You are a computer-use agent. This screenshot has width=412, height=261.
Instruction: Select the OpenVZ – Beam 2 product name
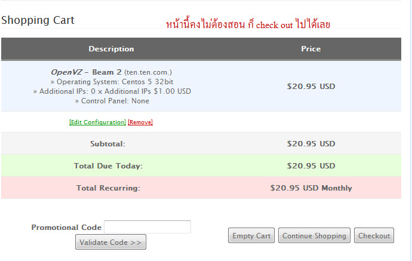point(86,72)
